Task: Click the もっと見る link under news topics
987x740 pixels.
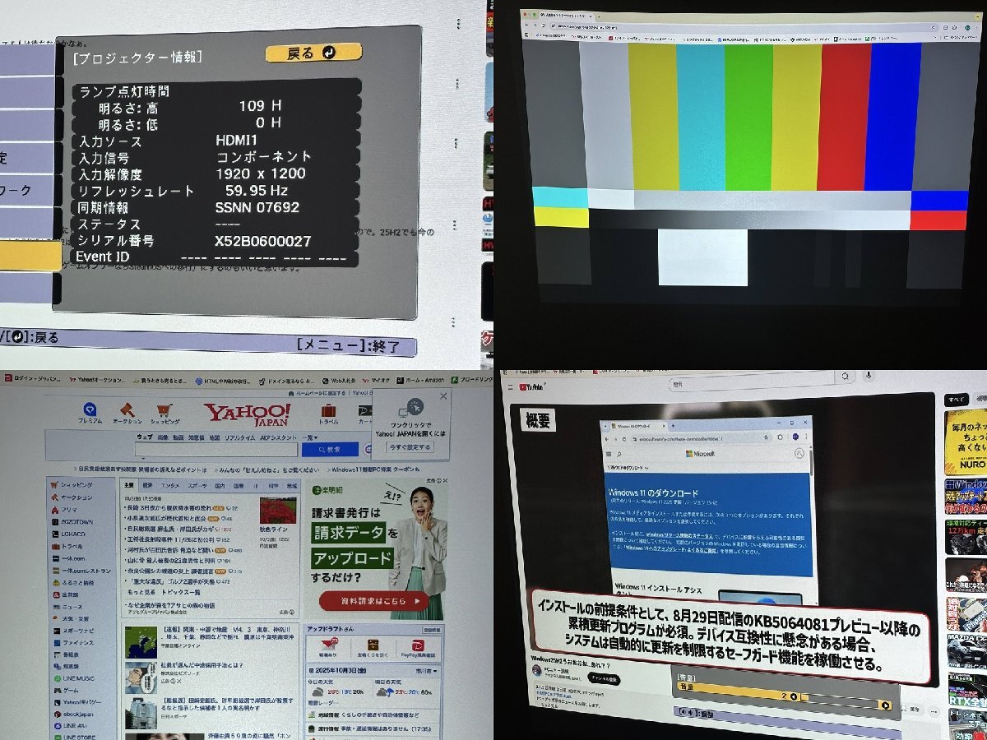Action: (x=141, y=591)
